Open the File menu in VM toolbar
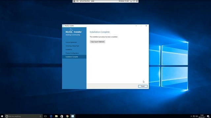This screenshot has width=211, height=118. [77, 1]
